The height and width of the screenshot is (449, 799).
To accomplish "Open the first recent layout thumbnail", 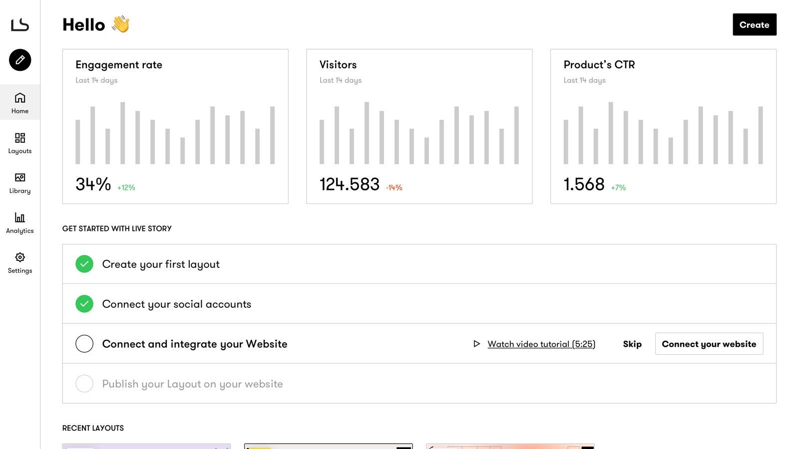I will (146, 446).
